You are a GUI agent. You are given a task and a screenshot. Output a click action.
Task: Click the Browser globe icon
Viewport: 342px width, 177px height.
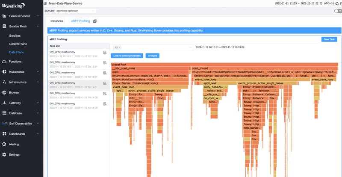[5, 92]
